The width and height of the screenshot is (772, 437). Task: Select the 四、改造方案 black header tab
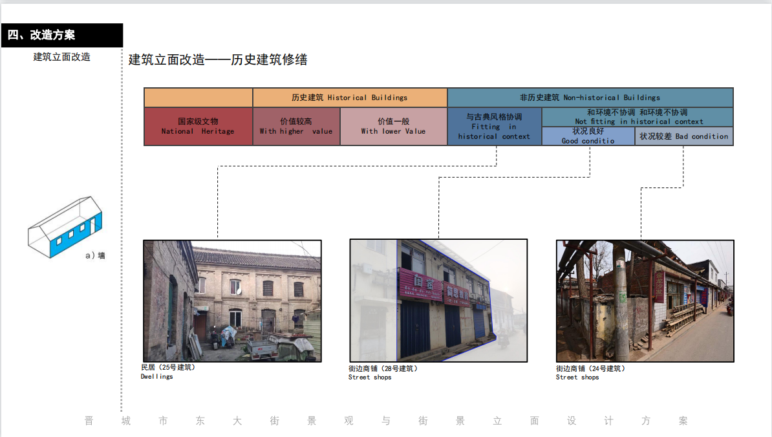[x=61, y=36]
